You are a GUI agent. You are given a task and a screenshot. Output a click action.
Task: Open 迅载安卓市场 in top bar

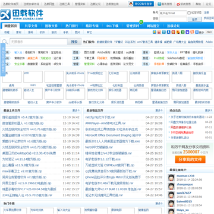click(x=32, y=4)
